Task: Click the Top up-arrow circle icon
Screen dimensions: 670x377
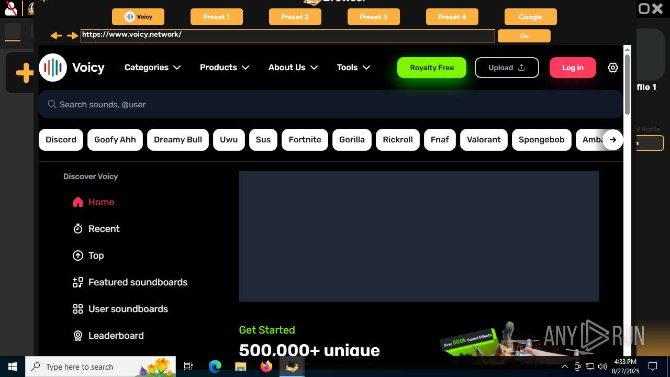Action: [x=78, y=256]
